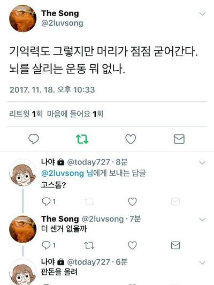Image resolution: width=214 pixels, height=285 pixels.
Task: Like the main tweet with heart icon
Action: tap(131, 139)
